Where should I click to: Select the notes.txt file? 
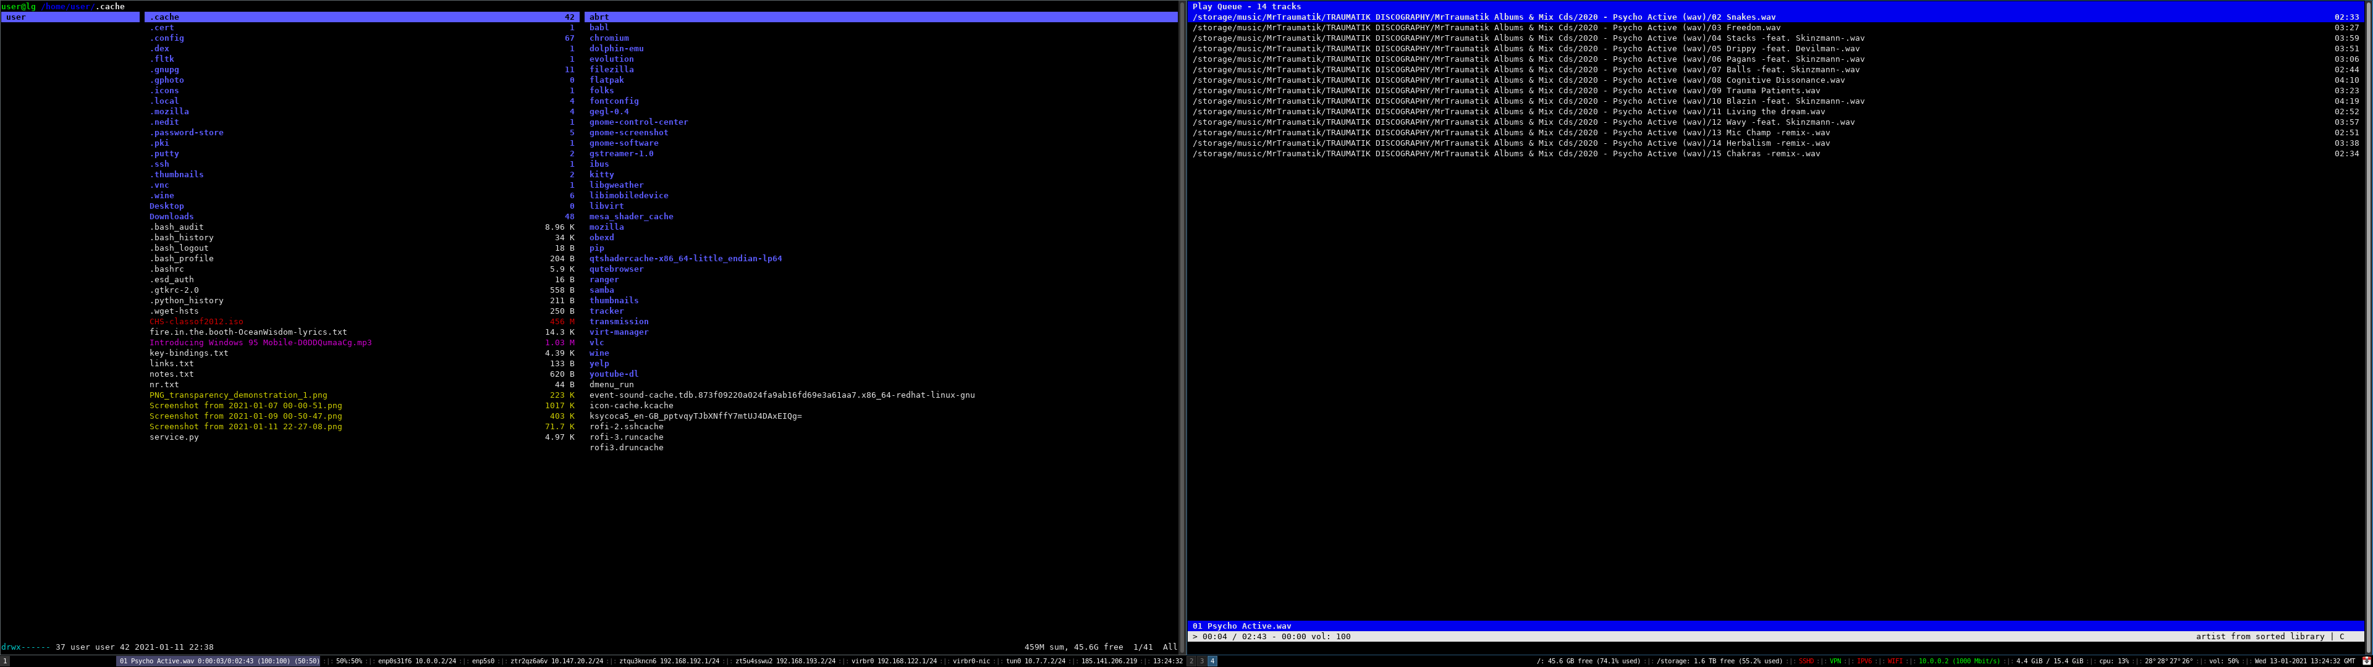coord(171,374)
